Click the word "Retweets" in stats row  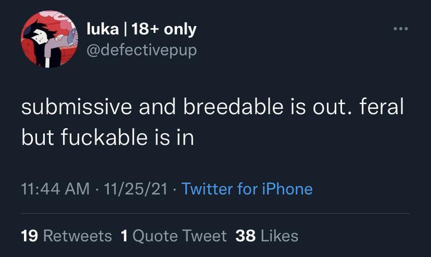pyautogui.click(x=78, y=235)
